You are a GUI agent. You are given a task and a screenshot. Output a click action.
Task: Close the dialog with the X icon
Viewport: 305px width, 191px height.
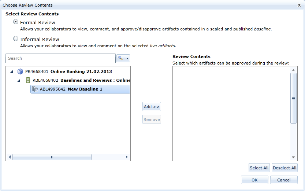click(x=300, y=5)
